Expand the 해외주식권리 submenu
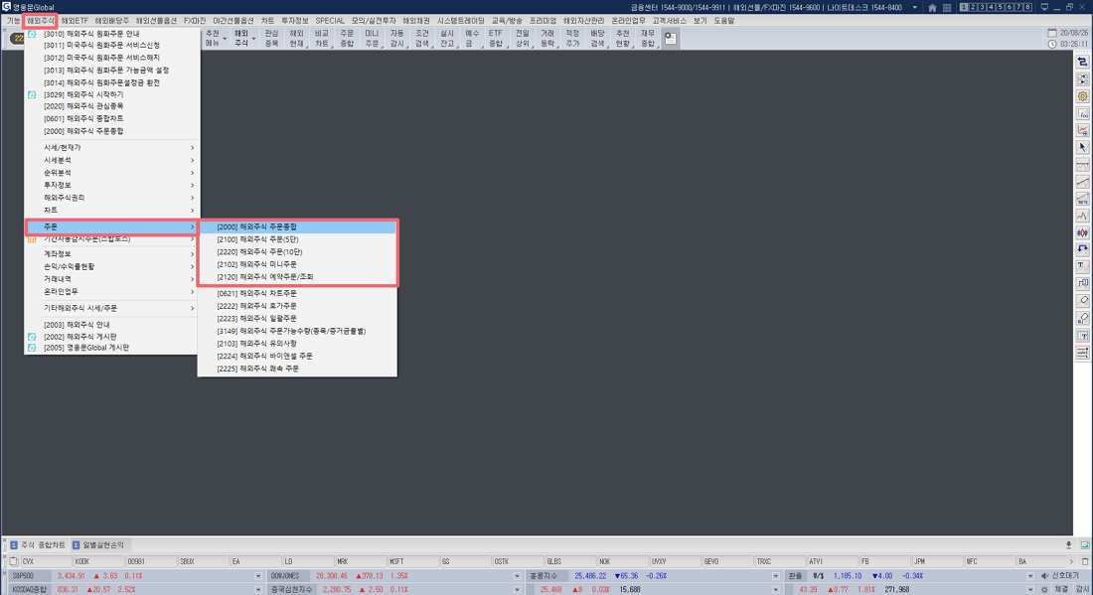Viewport: 1093px width, 595px height. coord(111,198)
